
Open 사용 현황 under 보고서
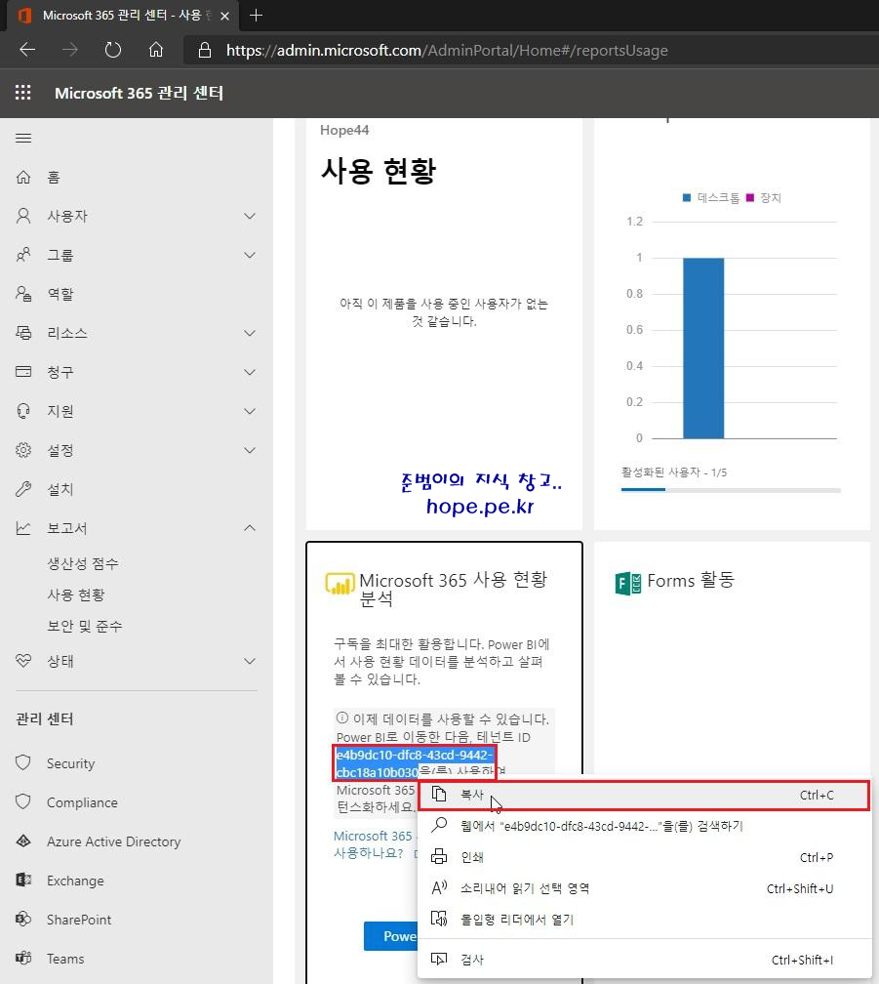pyautogui.click(x=76, y=594)
